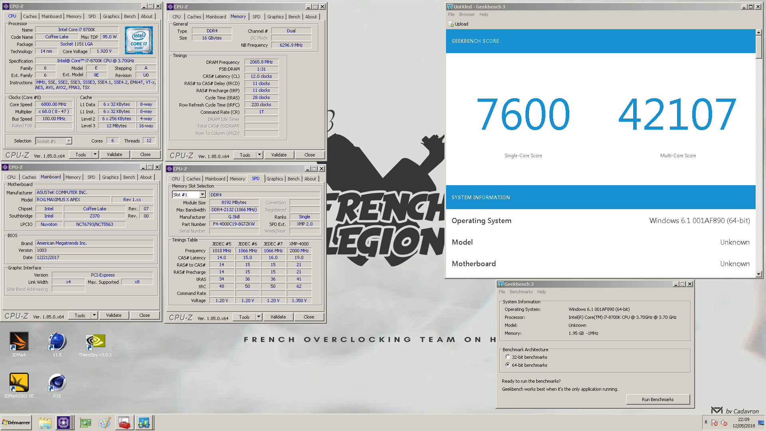This screenshot has height=431, width=766.
Task: Open the file explorer taskbar icon
Action: [45, 423]
